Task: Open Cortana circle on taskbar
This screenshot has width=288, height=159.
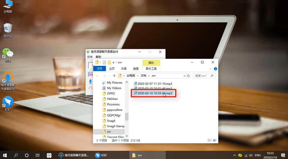Action: pos(27,155)
